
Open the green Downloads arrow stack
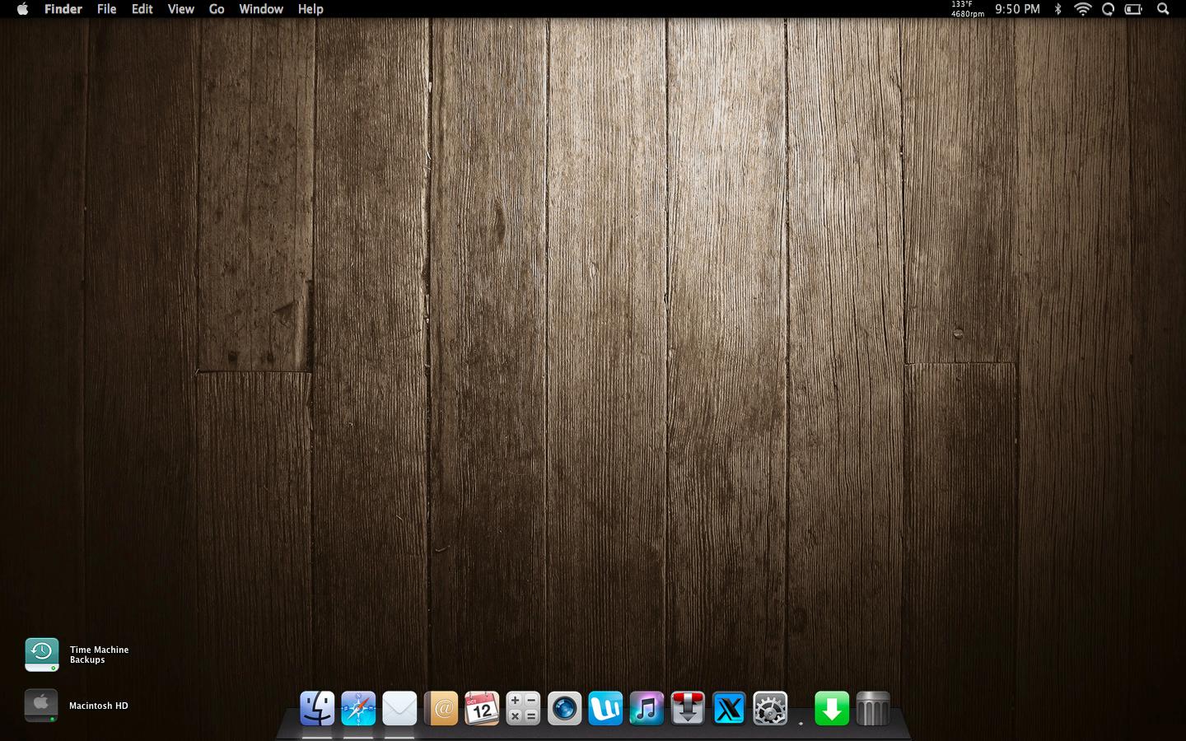(832, 708)
